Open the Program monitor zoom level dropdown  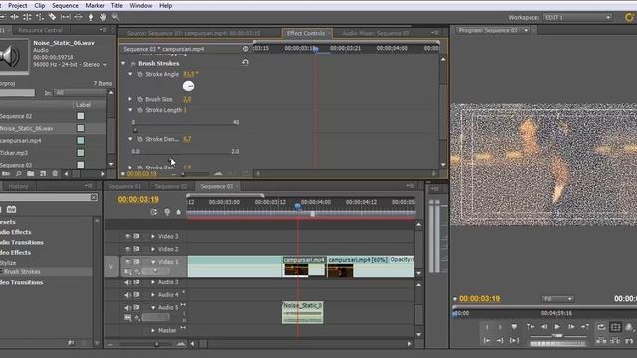click(x=557, y=299)
